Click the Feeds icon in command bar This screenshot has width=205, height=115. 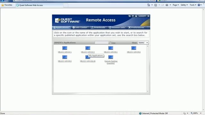156,5
